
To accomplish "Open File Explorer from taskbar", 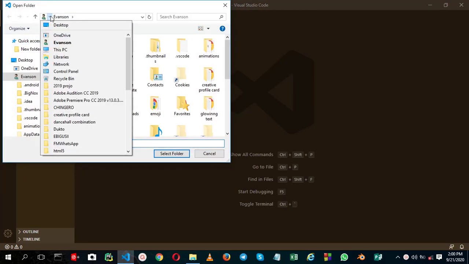I will pyautogui.click(x=193, y=257).
